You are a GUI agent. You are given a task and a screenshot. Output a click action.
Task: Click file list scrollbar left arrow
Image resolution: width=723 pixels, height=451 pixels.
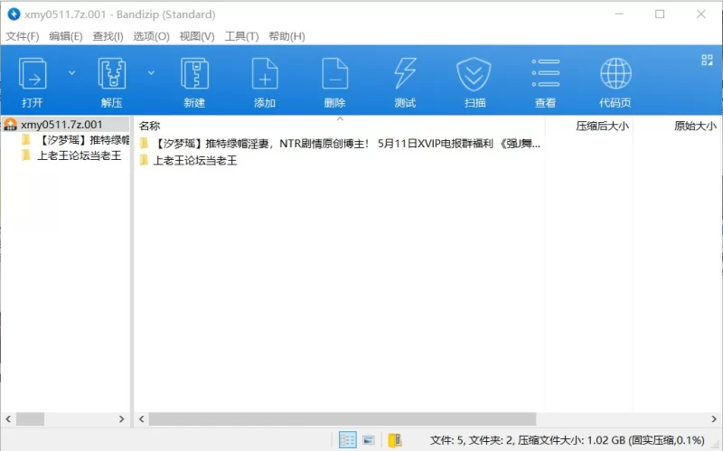[142, 418]
